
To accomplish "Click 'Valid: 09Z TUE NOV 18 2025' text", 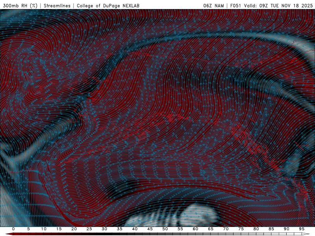I will pyautogui.click(x=278, y=6).
